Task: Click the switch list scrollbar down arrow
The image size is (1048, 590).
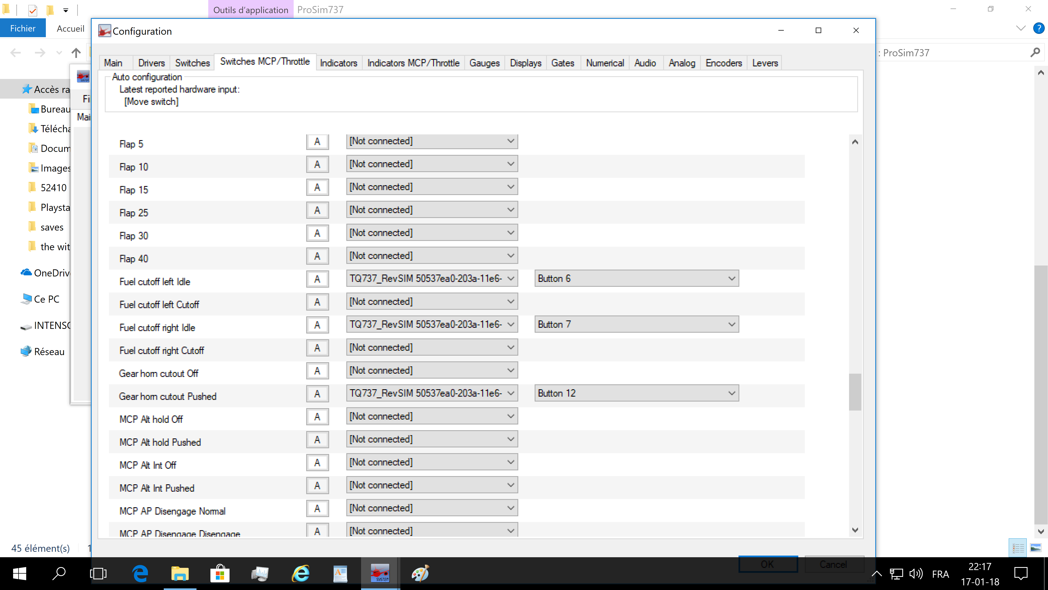Action: coord(855,530)
